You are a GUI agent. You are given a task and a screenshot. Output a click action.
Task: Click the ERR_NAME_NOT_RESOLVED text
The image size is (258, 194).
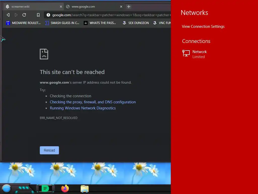(58, 118)
